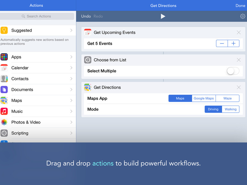Click the Documents icon

[4, 90]
